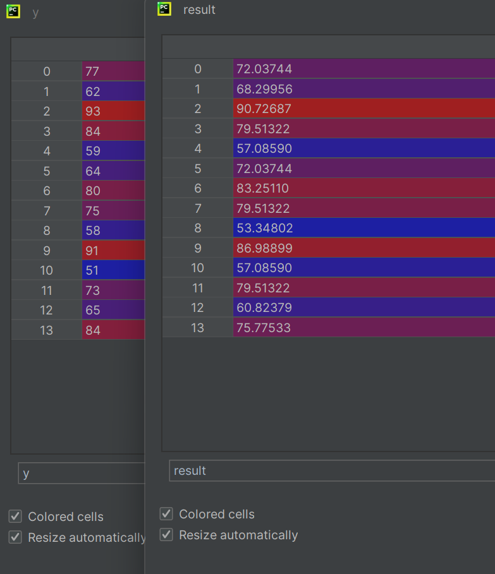Select cell 59 in y window
The image size is (495, 574).
click(x=114, y=151)
